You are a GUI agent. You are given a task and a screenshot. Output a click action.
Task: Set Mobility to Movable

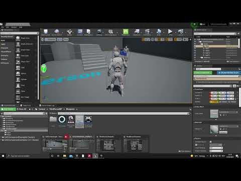[x=233, y=102]
